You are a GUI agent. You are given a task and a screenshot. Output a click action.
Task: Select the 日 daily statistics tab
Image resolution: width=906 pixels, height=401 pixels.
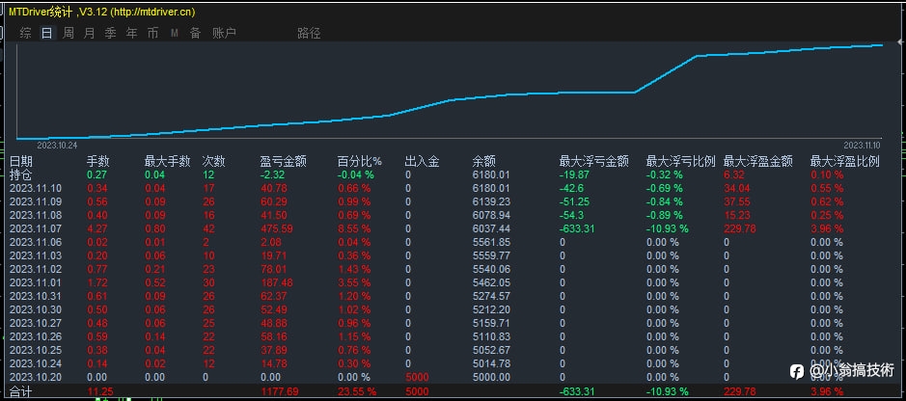(x=47, y=33)
